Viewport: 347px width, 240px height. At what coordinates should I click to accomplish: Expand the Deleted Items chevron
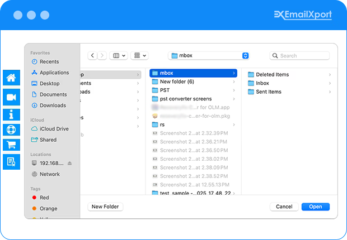pos(330,75)
